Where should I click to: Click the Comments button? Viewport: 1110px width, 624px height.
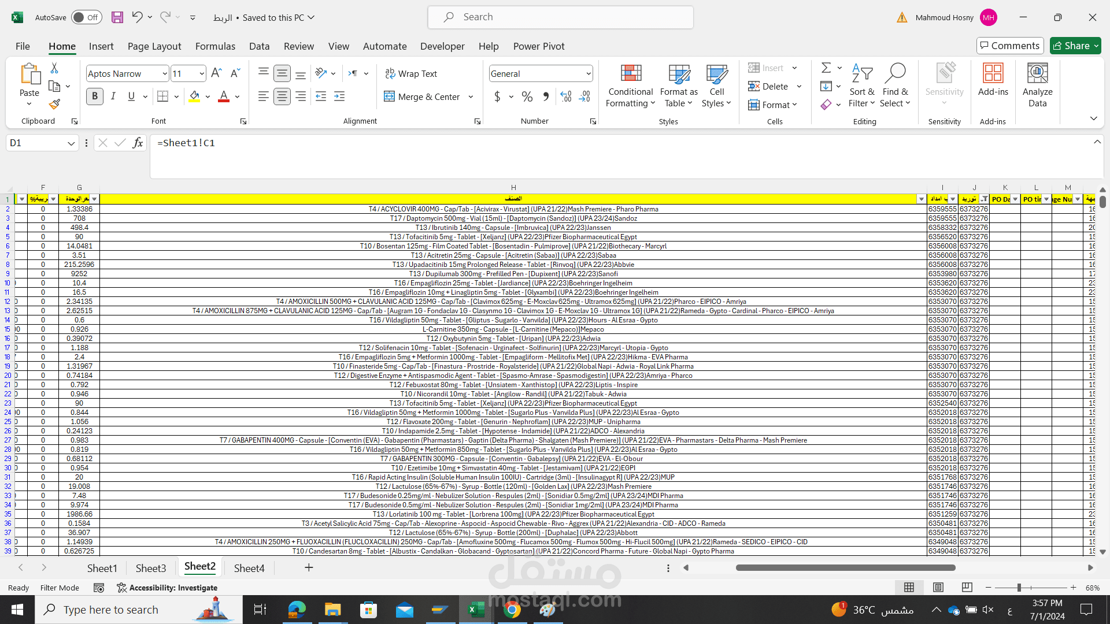point(1009,46)
